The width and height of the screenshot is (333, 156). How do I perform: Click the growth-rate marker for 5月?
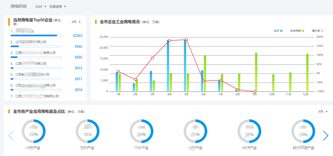[187, 40]
